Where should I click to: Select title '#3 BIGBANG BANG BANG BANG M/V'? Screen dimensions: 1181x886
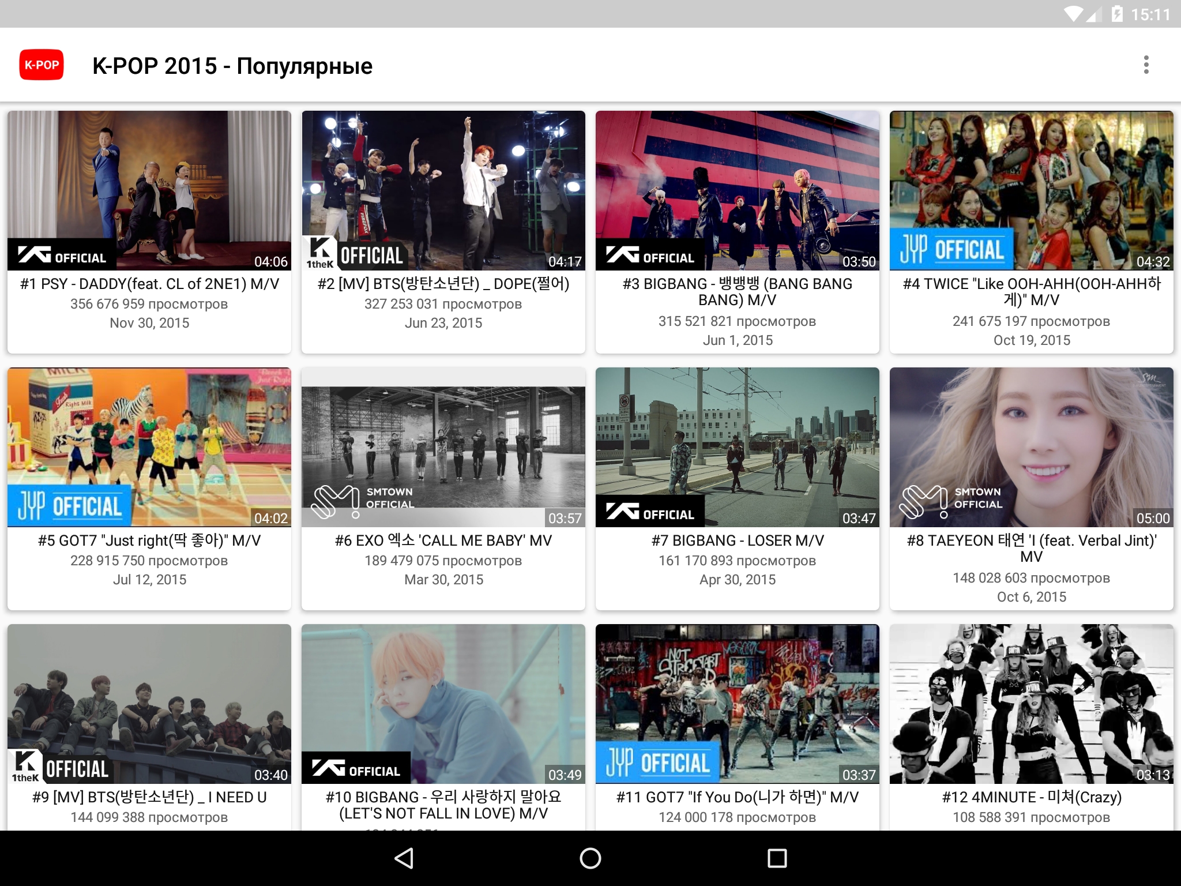(738, 292)
